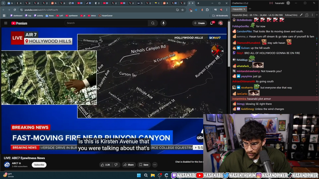Open the synthwave bookmark
The width and height of the screenshot is (319, 179).
coord(72,15)
